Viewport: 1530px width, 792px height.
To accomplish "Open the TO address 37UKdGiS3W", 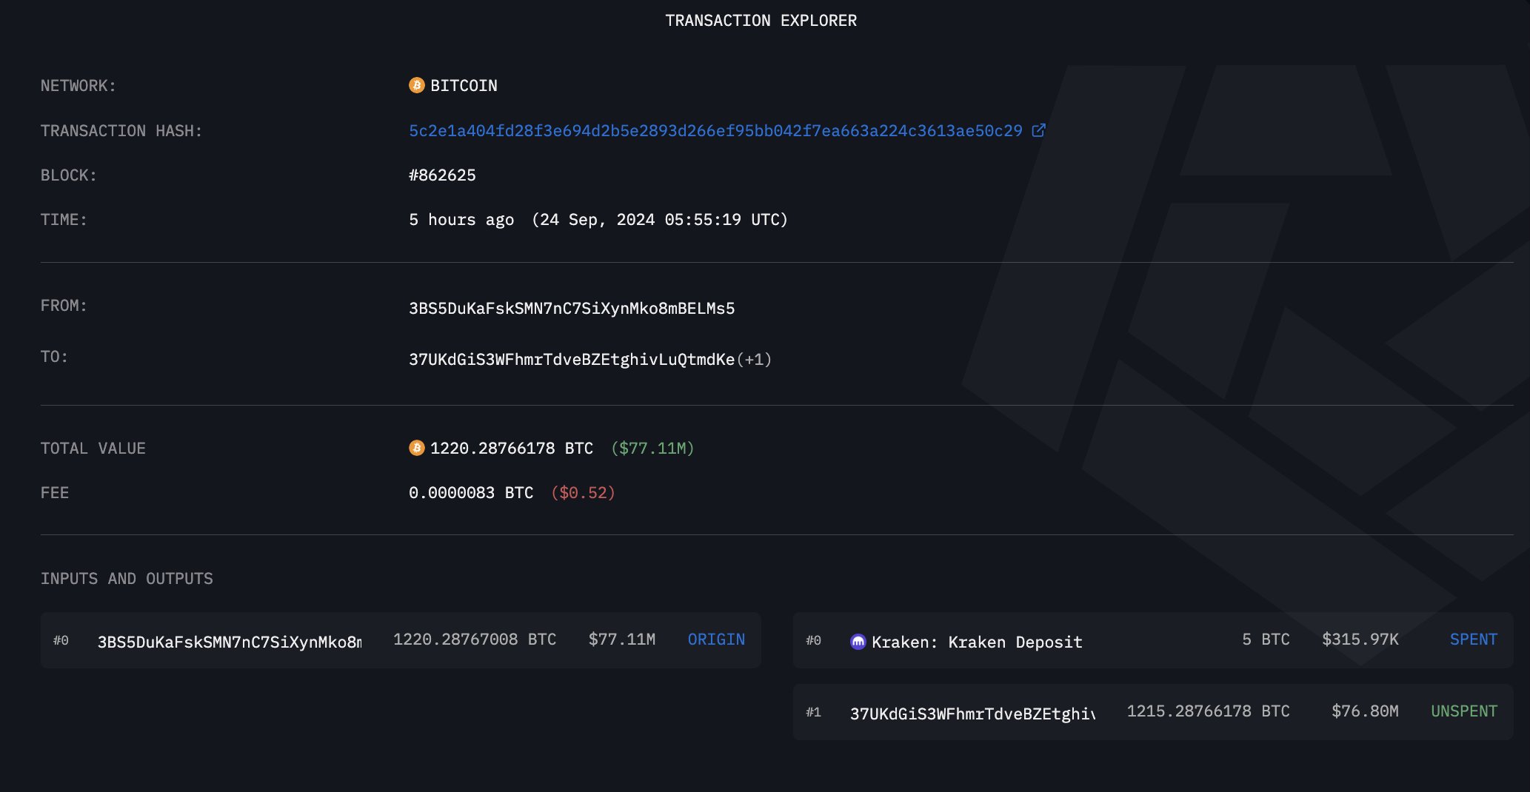I will coord(572,359).
